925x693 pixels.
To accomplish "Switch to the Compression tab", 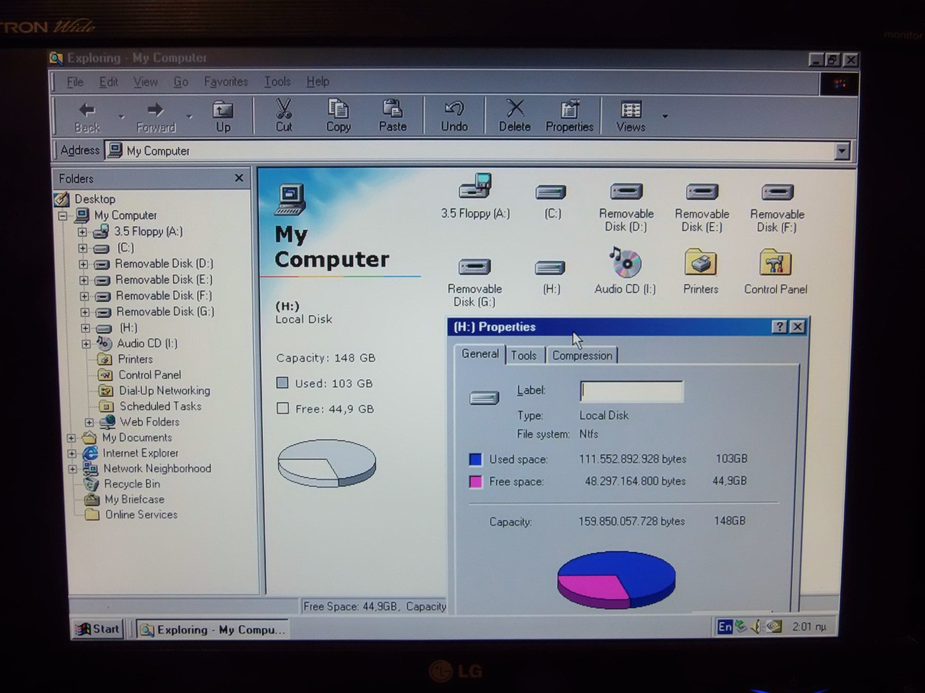I will [582, 355].
